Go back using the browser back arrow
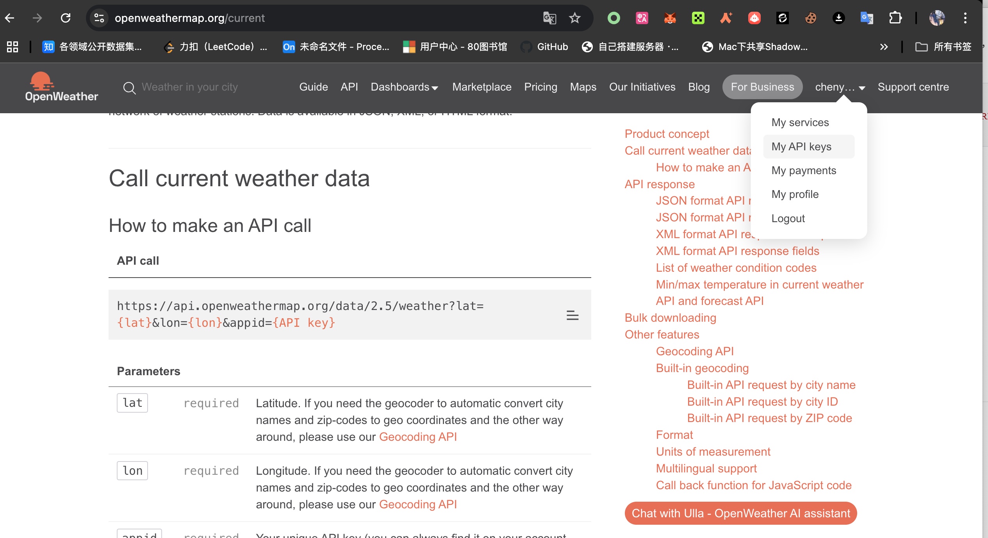Image resolution: width=988 pixels, height=538 pixels. 10,18
